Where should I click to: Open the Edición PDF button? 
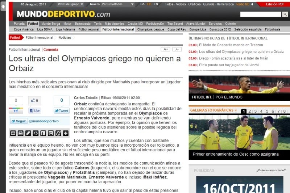275,4
